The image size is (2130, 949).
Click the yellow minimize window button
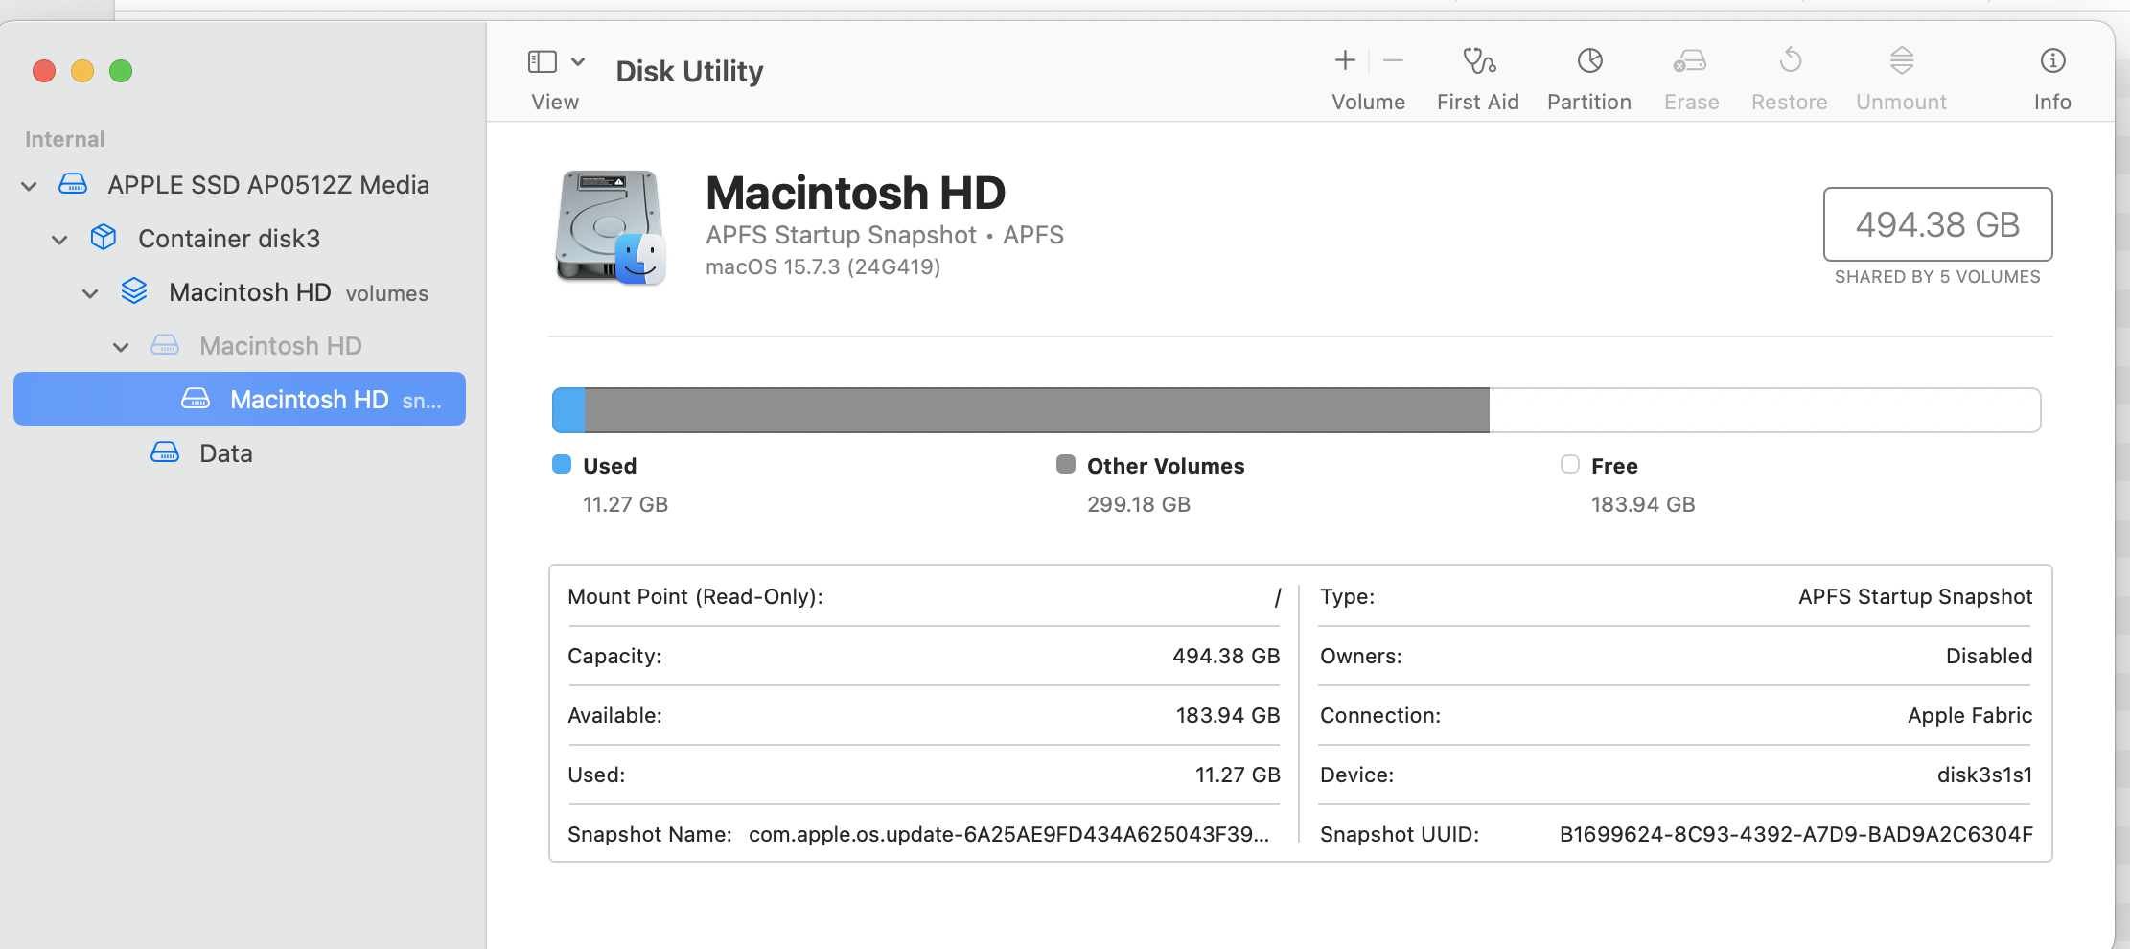(82, 71)
